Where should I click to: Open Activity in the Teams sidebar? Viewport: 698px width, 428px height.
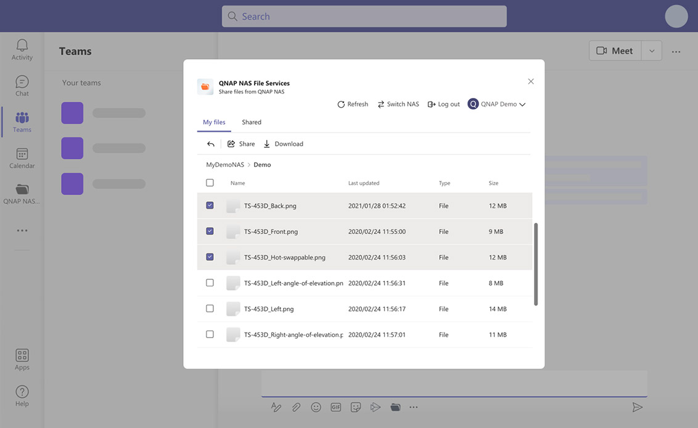coord(22,49)
